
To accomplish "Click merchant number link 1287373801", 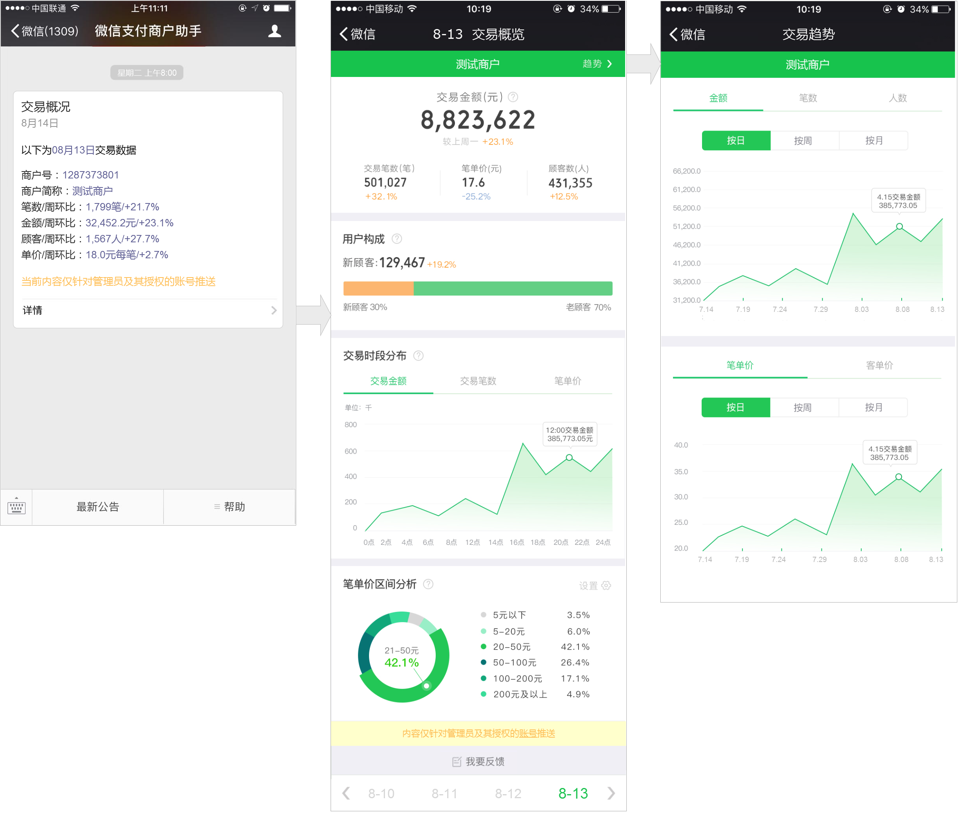I will point(90,176).
